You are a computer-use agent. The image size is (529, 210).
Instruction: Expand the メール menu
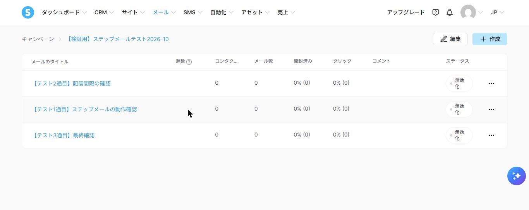pos(164,12)
